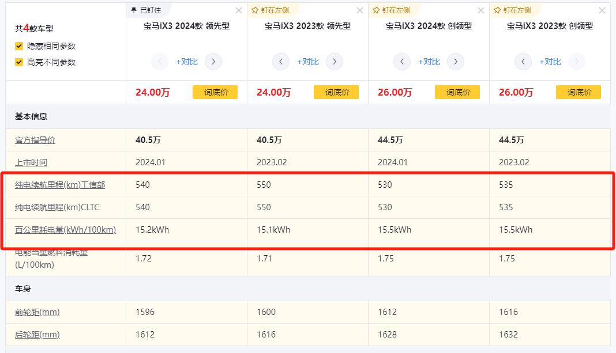Pin 宝马iX3 2023款 领先型 to the left
Screen dimensions: 616x353
[x=271, y=10]
